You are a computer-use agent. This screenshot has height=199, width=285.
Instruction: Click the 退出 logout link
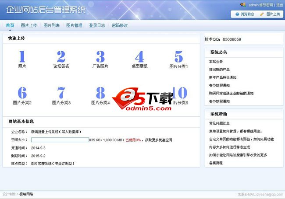coord(280,5)
